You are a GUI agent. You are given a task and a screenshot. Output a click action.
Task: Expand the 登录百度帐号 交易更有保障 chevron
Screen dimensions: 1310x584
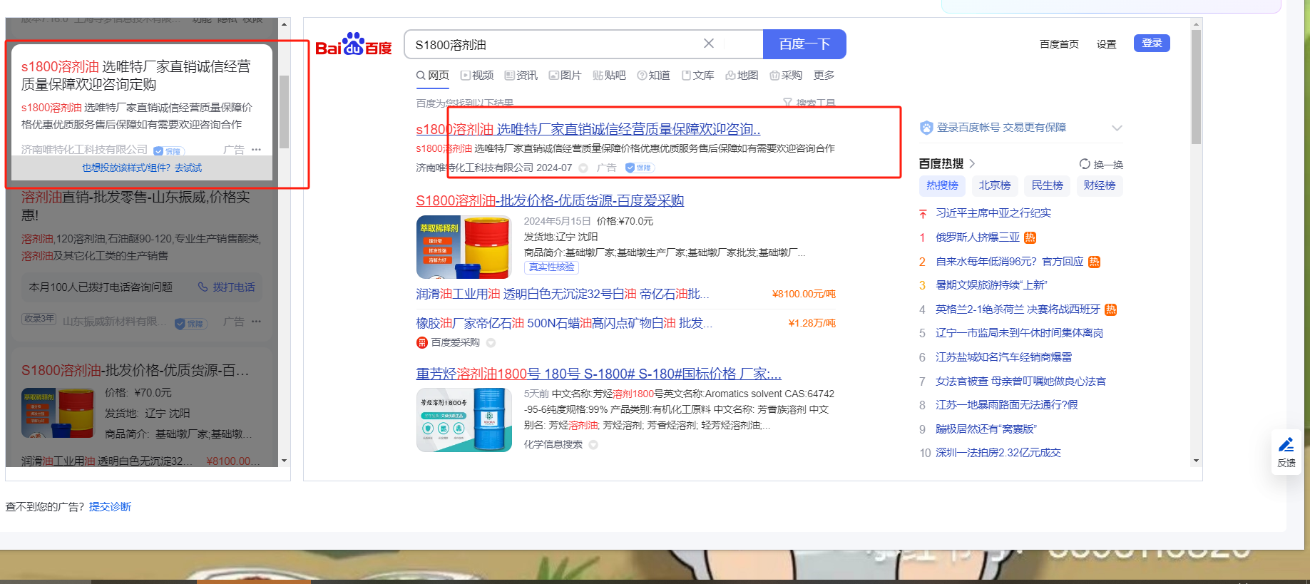[1117, 128]
